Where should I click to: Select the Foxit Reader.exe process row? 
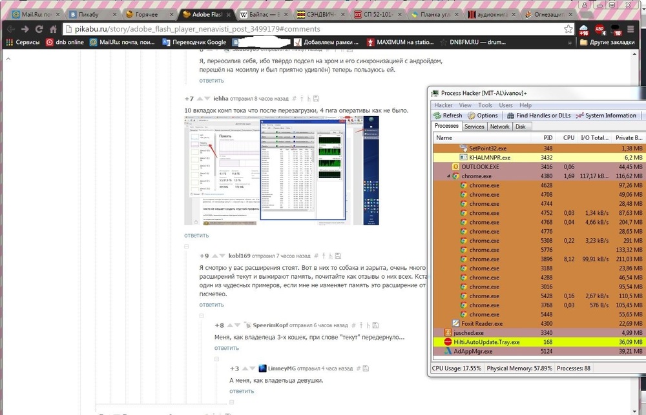click(x=538, y=323)
